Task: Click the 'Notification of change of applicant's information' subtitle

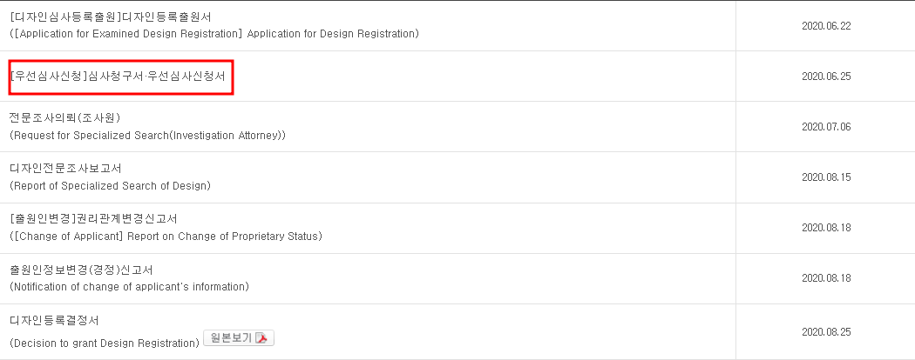Action: [130, 287]
